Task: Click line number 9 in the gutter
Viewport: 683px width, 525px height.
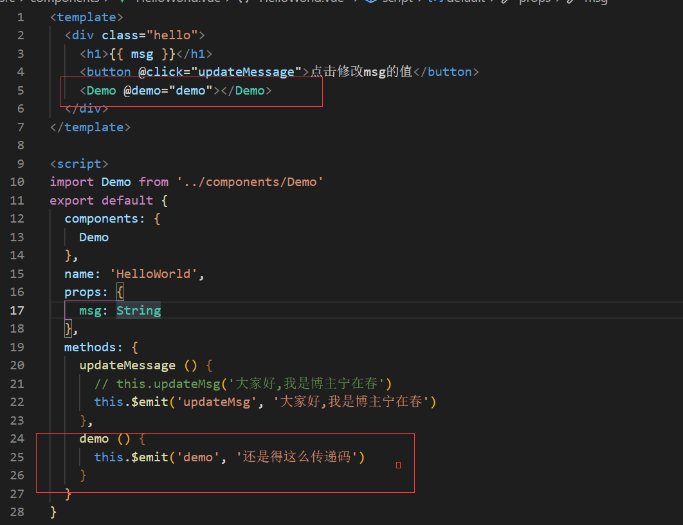Action: (x=21, y=164)
